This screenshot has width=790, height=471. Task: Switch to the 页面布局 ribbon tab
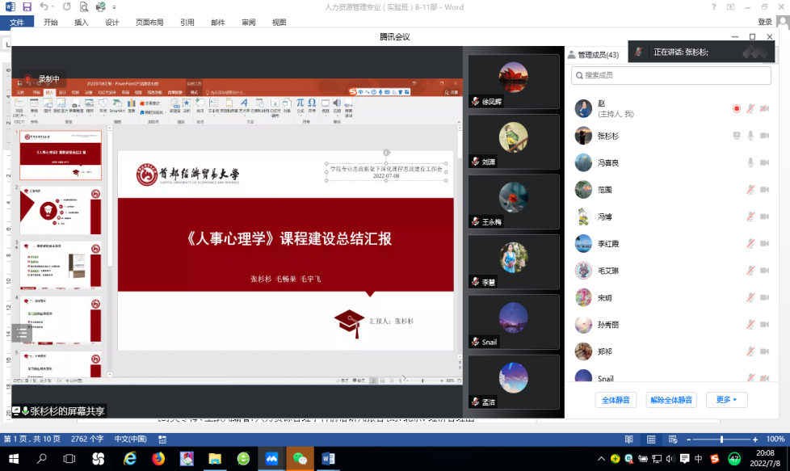point(149,23)
